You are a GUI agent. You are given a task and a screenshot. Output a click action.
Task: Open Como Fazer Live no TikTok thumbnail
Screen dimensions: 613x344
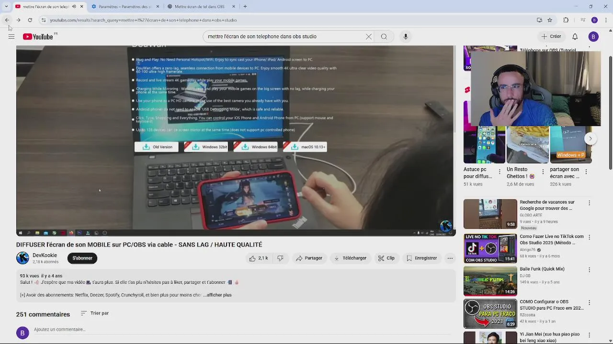point(490,248)
